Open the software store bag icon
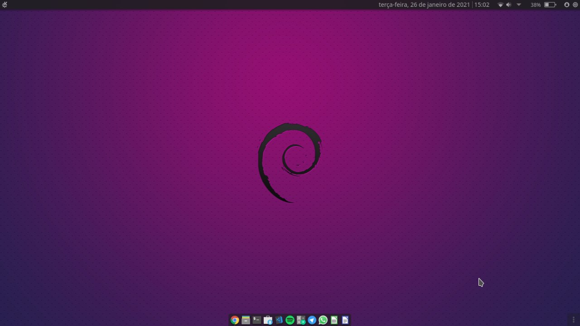580x326 pixels. point(268,320)
